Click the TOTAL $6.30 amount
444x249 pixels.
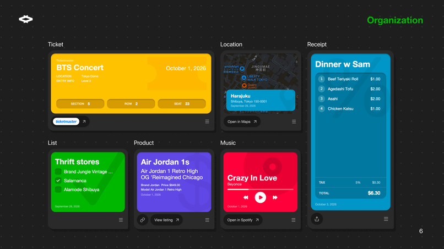pyautogui.click(x=374, y=193)
